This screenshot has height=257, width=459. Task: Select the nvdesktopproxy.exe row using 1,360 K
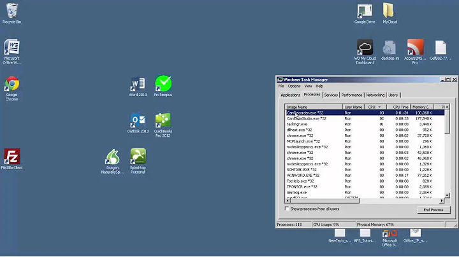365,147
